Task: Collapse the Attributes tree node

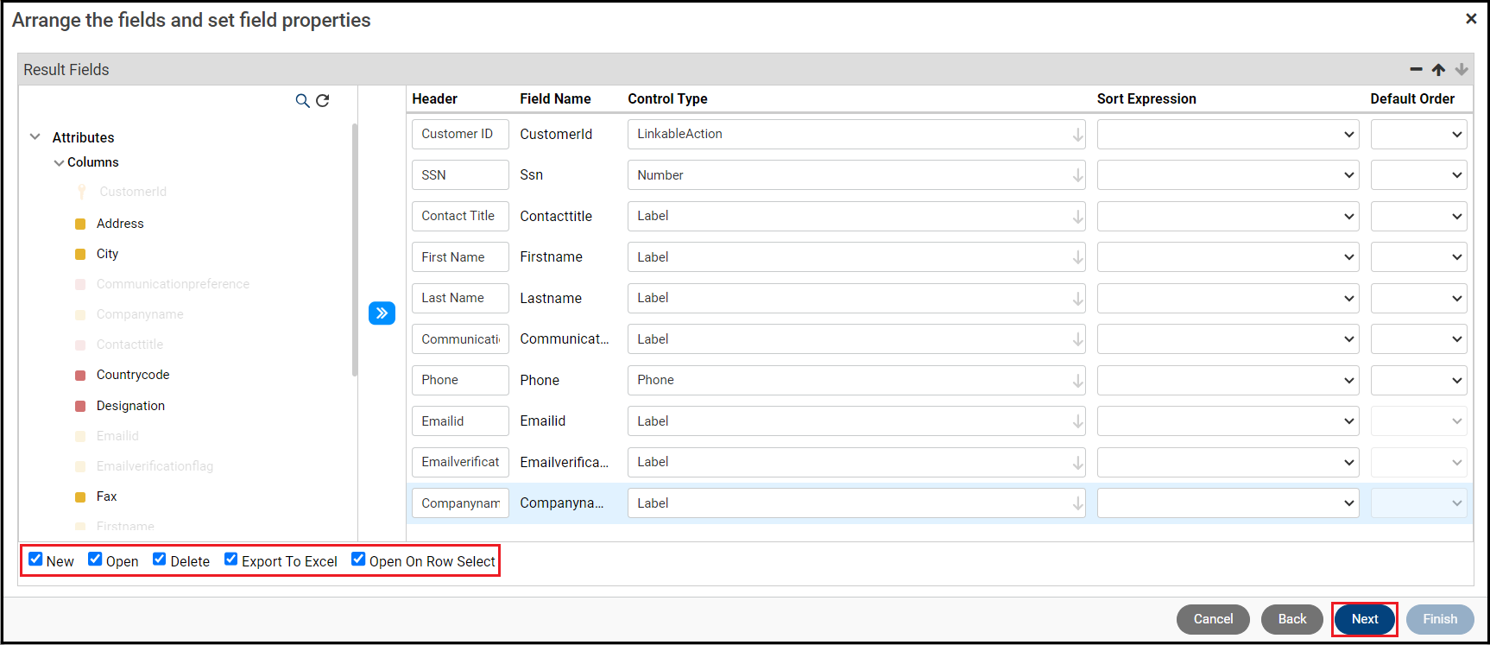Action: 35,137
